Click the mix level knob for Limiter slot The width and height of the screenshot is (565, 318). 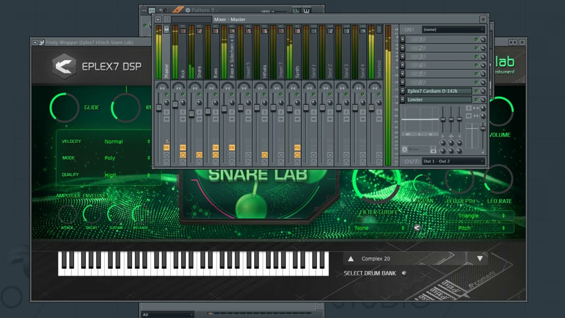pos(482,100)
